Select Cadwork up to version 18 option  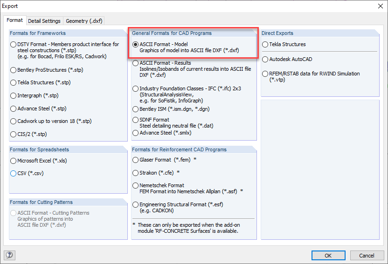[x=14, y=121]
